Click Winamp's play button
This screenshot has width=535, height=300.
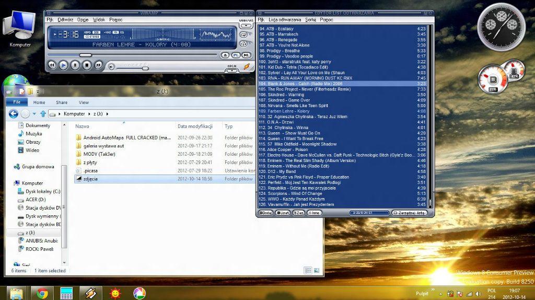click(63, 65)
